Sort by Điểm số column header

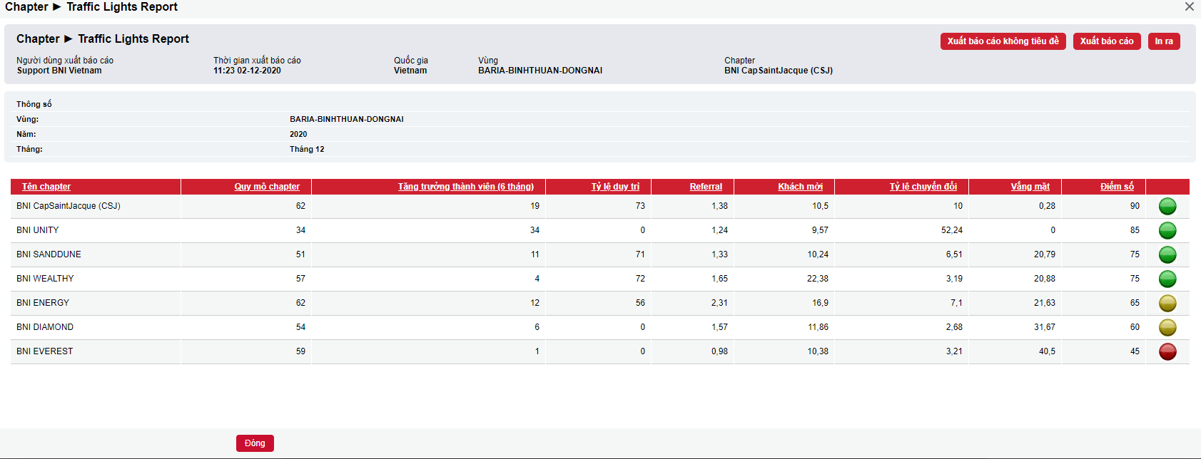(1117, 187)
